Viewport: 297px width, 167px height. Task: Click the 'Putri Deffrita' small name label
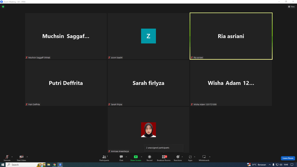pos(34,104)
